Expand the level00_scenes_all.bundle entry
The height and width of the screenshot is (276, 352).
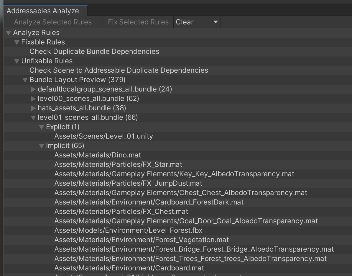click(33, 99)
